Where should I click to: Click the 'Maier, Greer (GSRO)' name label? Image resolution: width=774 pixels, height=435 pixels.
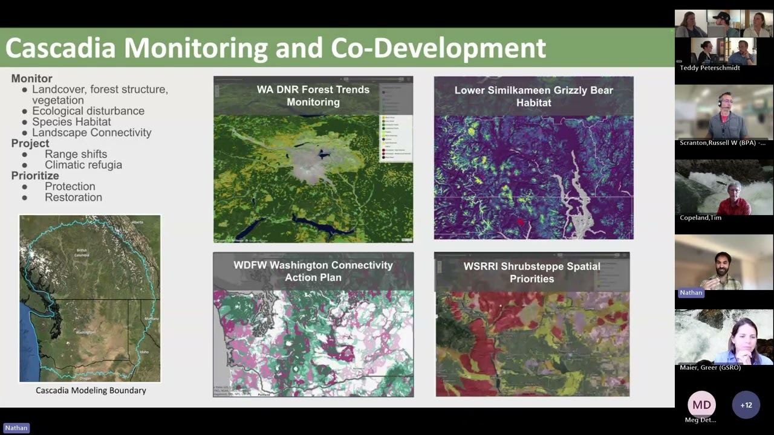click(710, 367)
